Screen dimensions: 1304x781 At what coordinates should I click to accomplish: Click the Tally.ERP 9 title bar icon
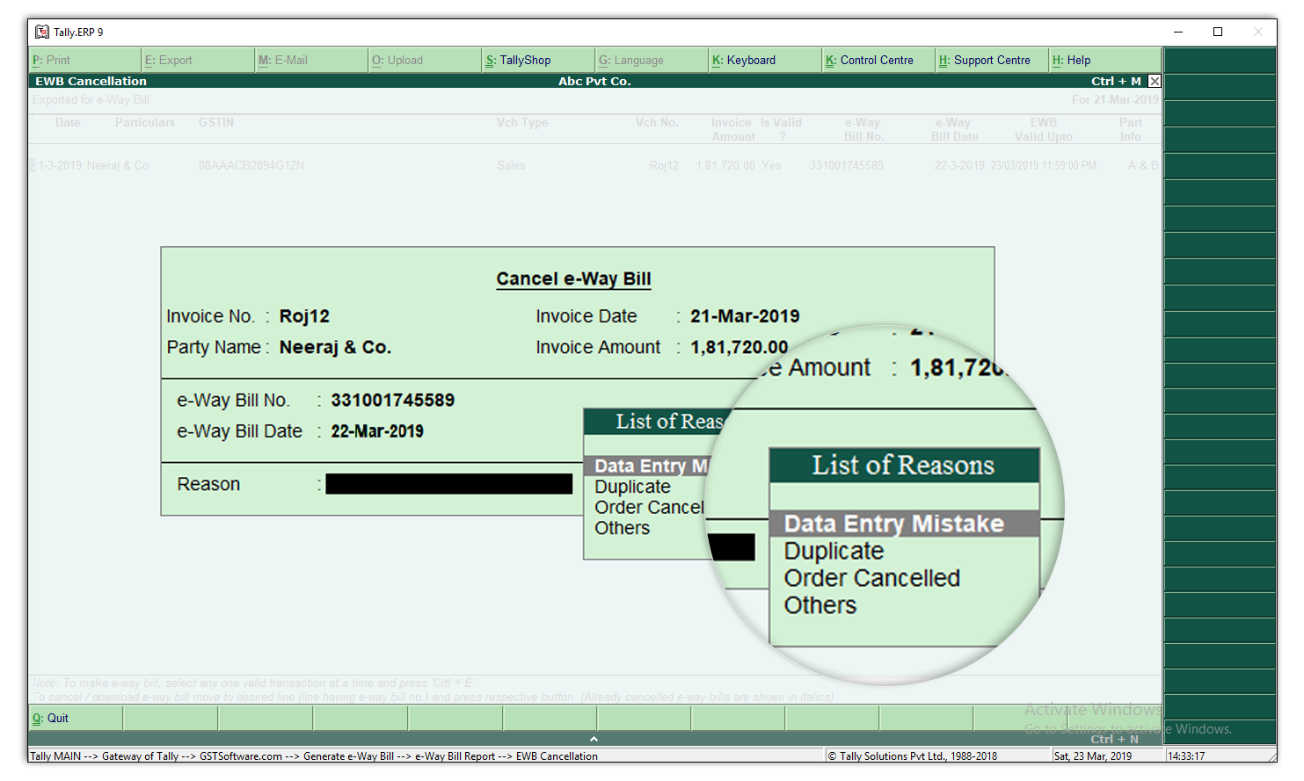coord(41,32)
